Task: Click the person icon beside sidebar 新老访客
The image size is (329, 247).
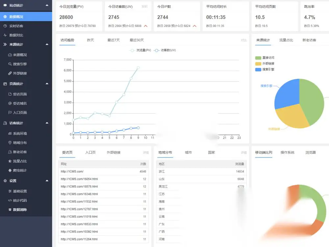Action: 10,152
